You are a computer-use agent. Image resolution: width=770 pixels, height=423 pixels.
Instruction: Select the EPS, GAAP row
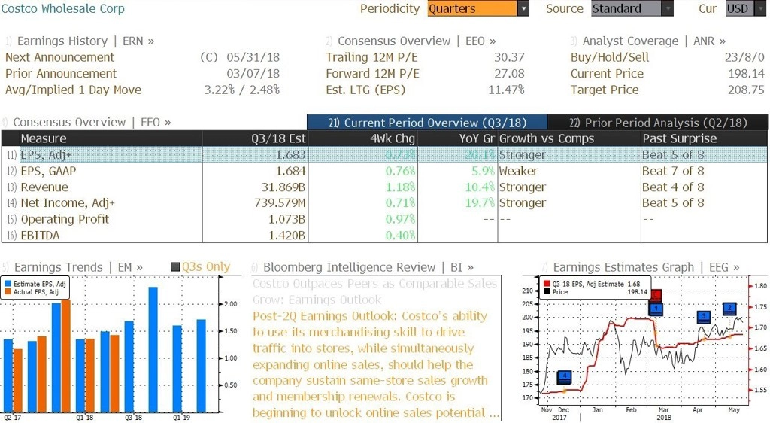point(384,171)
